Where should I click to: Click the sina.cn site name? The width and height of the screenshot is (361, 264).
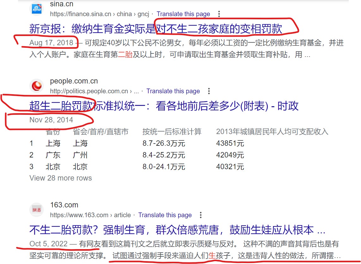pyautogui.click(x=61, y=4)
